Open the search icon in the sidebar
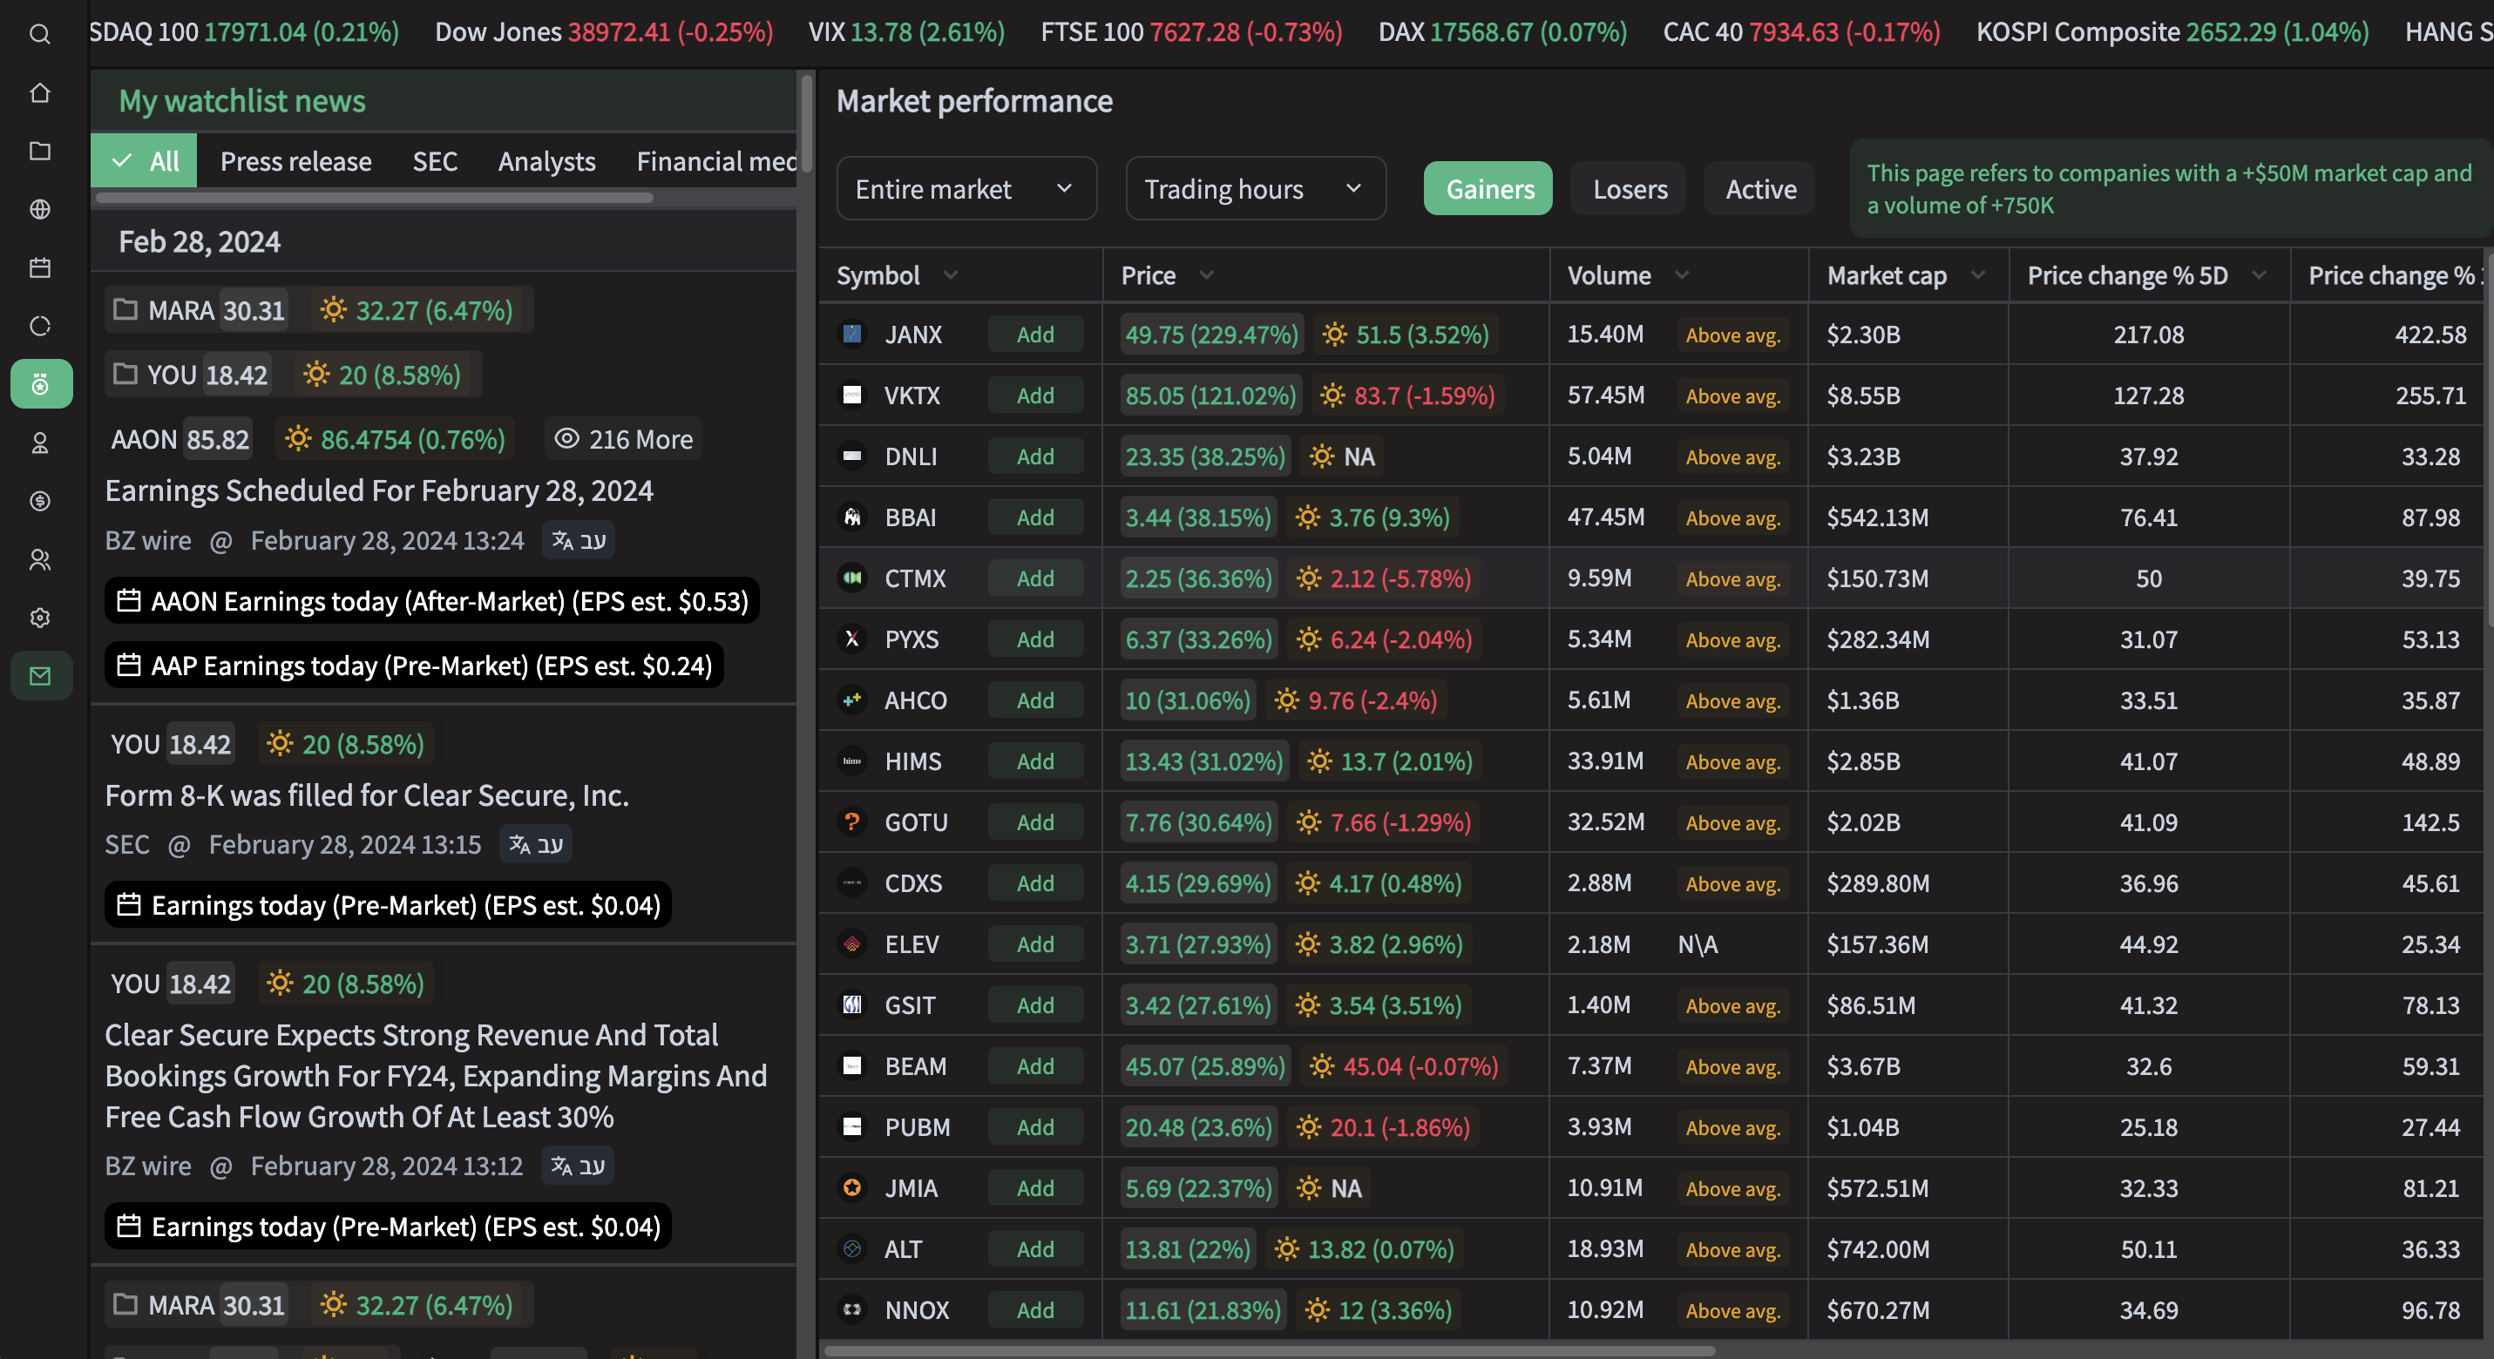 40,35
